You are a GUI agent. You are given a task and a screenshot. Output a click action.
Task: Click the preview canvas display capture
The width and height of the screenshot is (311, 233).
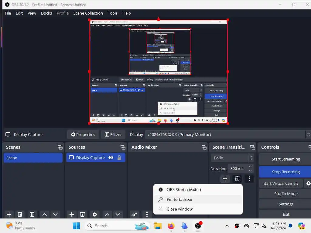tap(159, 72)
